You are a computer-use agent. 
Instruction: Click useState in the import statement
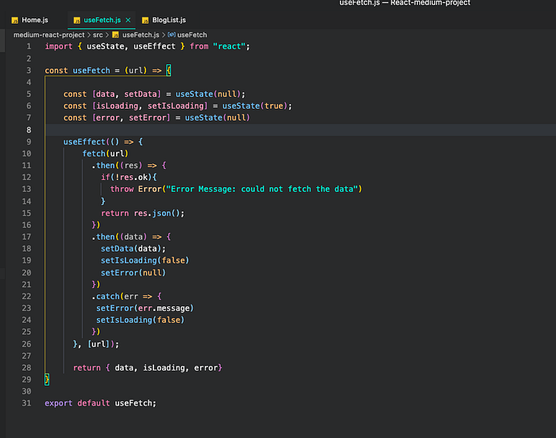pyautogui.click(x=106, y=47)
